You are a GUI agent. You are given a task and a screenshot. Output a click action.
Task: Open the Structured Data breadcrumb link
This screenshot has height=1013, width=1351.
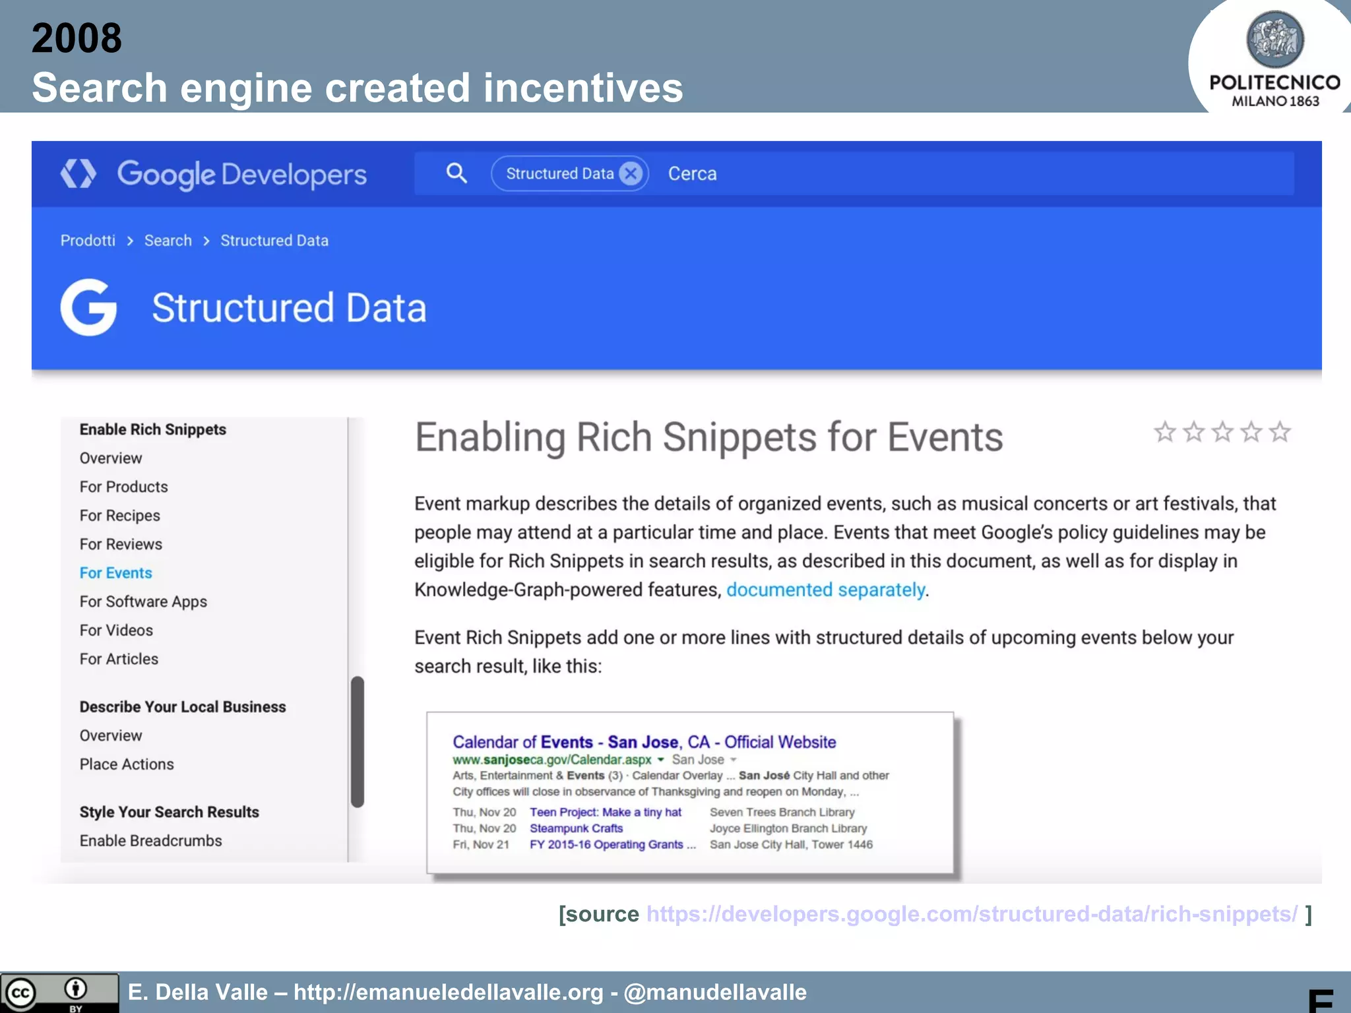274,240
